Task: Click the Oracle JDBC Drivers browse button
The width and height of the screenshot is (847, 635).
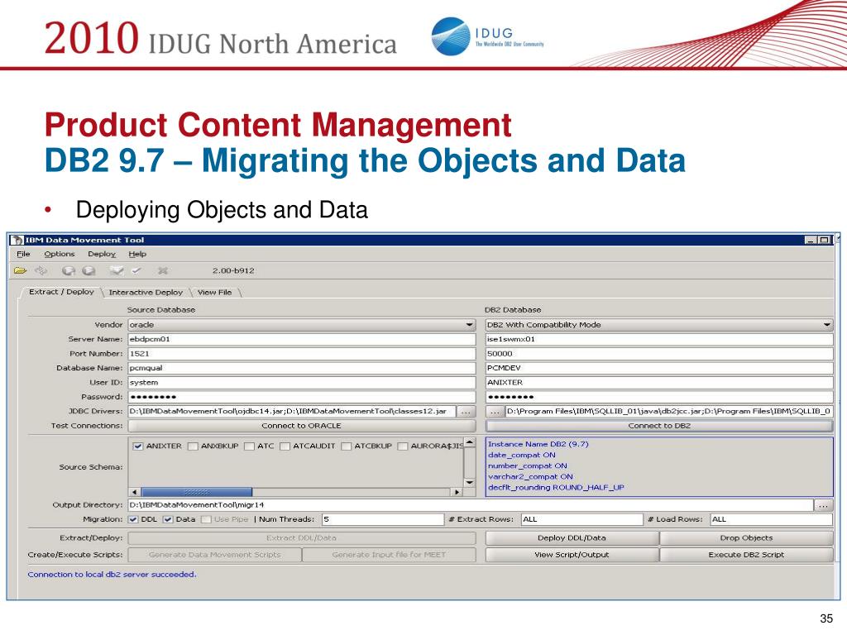Action: pos(466,412)
